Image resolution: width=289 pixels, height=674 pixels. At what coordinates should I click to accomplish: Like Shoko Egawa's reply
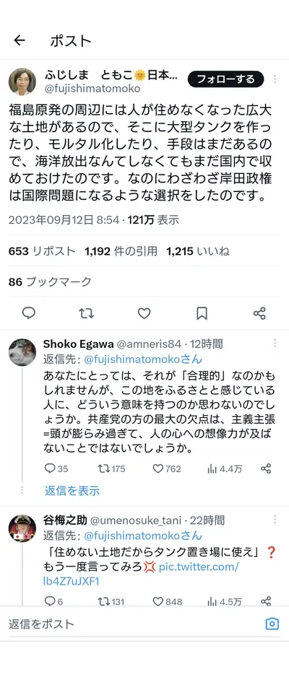(167, 468)
